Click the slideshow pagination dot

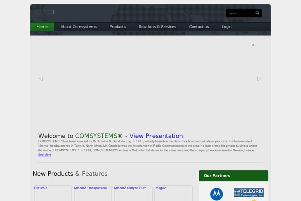(x=253, y=45)
